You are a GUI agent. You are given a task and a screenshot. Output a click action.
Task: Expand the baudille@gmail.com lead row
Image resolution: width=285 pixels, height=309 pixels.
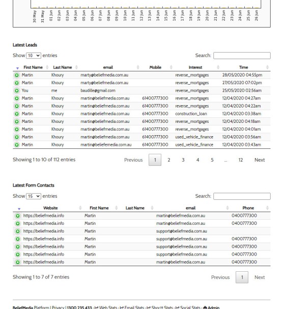[17, 91]
